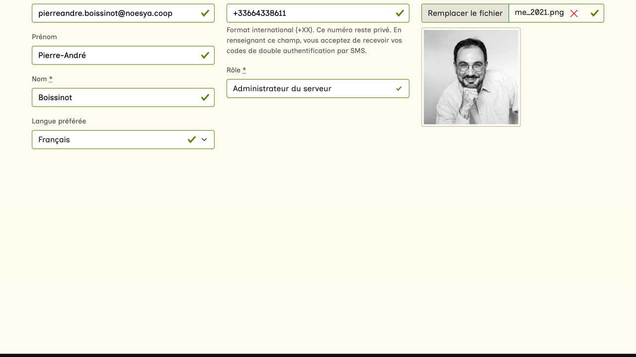
Task: Select the Nom field containing Boissinot
Action: (114, 98)
